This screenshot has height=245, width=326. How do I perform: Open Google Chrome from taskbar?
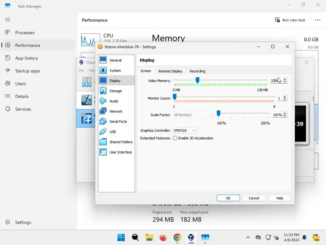177,237
